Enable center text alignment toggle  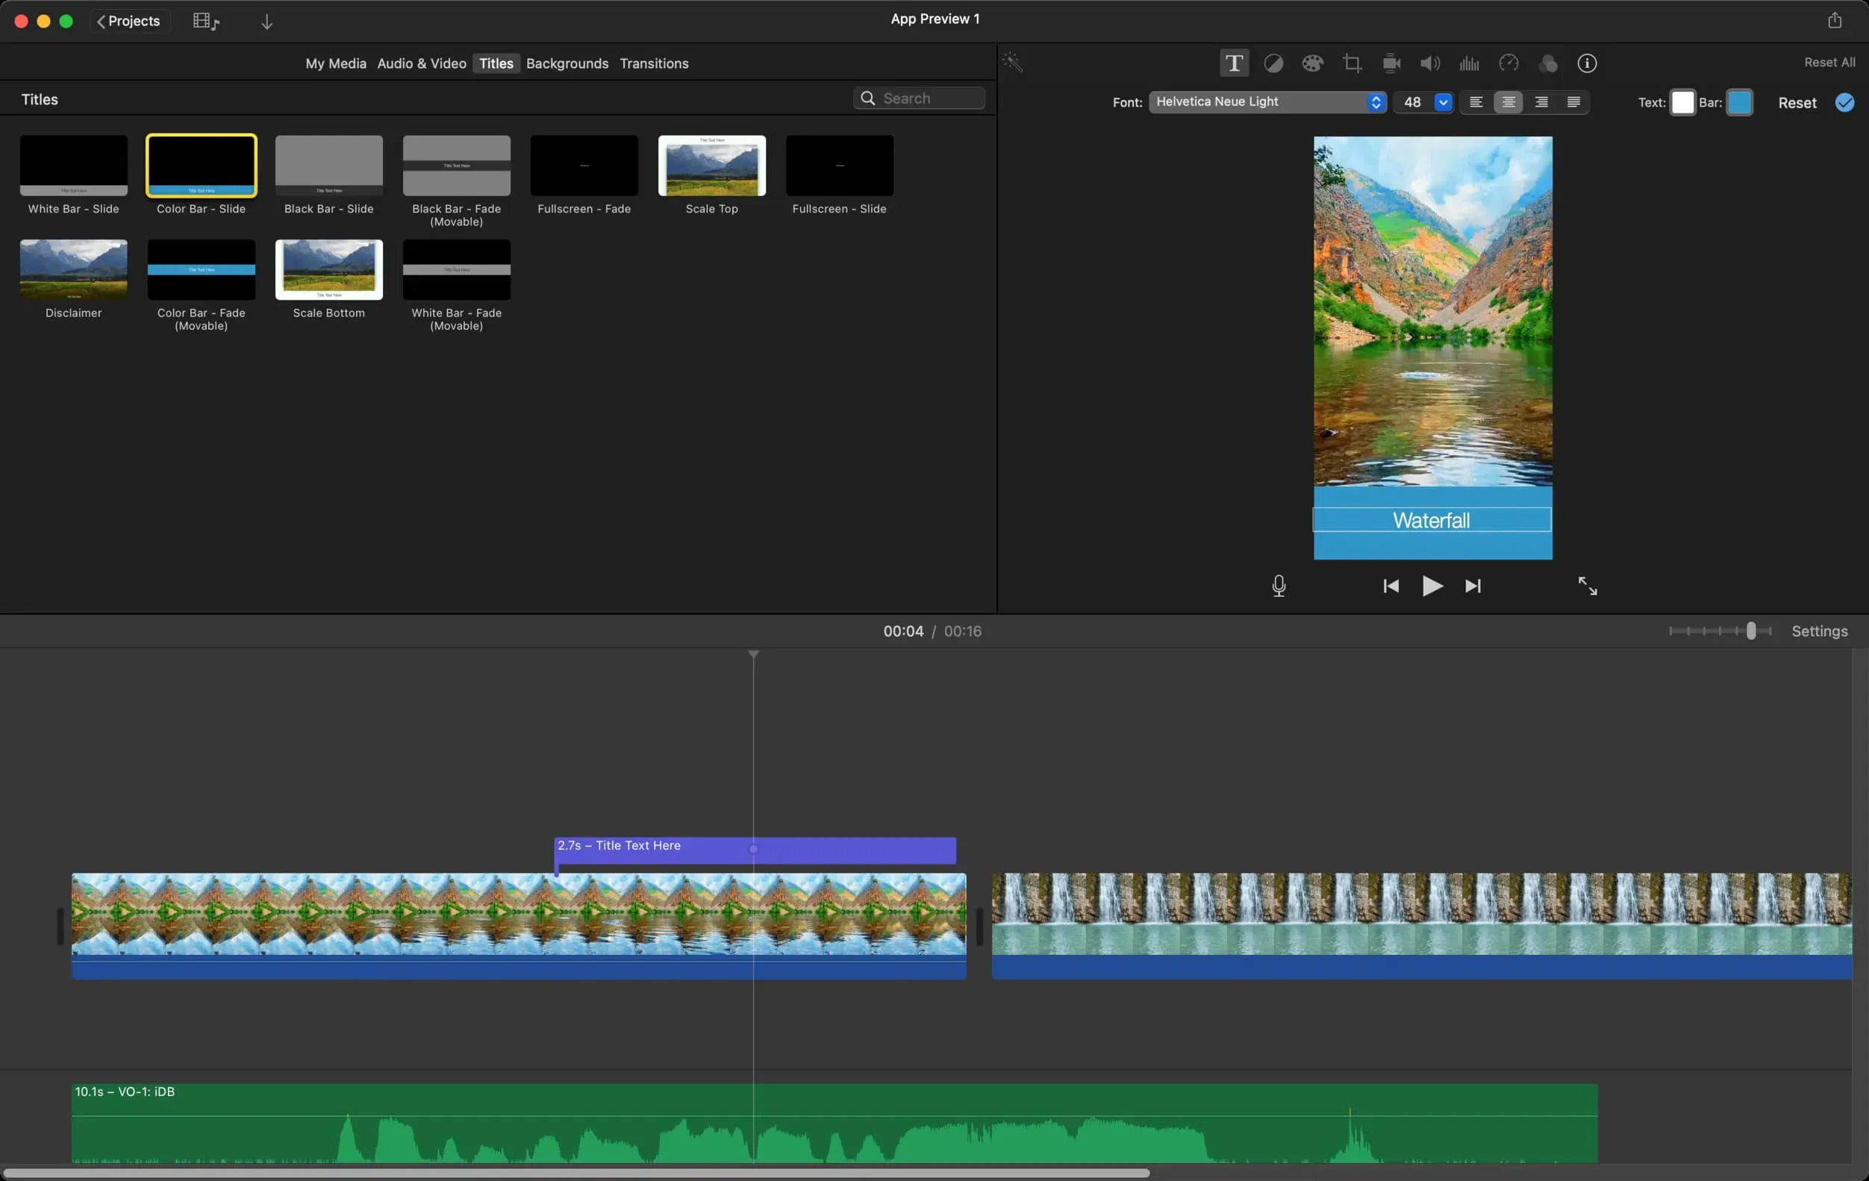click(x=1508, y=102)
